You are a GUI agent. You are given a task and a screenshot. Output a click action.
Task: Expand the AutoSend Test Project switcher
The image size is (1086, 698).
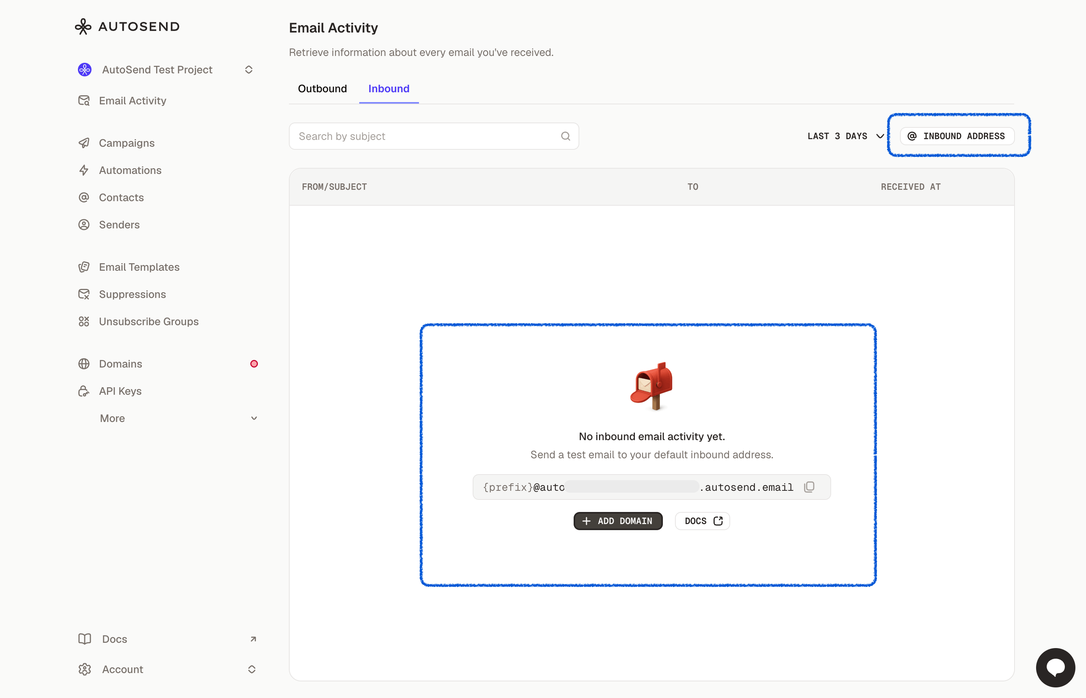point(249,69)
